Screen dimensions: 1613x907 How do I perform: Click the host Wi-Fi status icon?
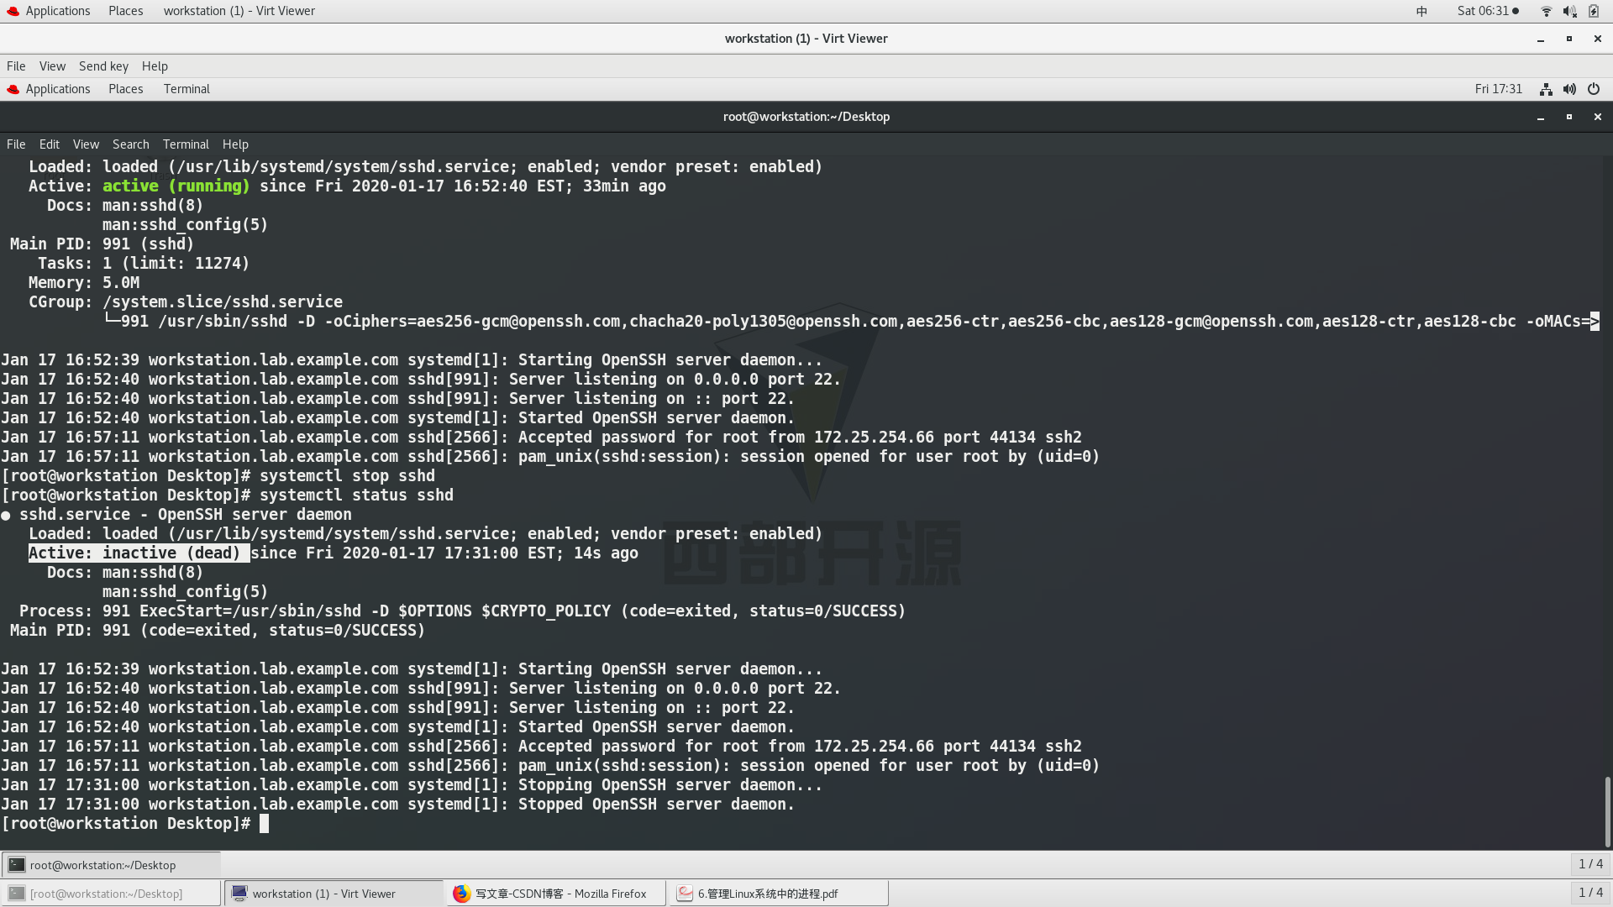pyautogui.click(x=1546, y=11)
